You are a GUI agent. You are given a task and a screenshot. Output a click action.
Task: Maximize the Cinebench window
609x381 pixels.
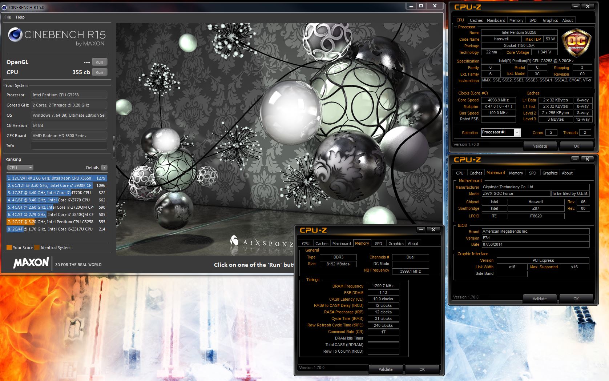click(x=421, y=6)
